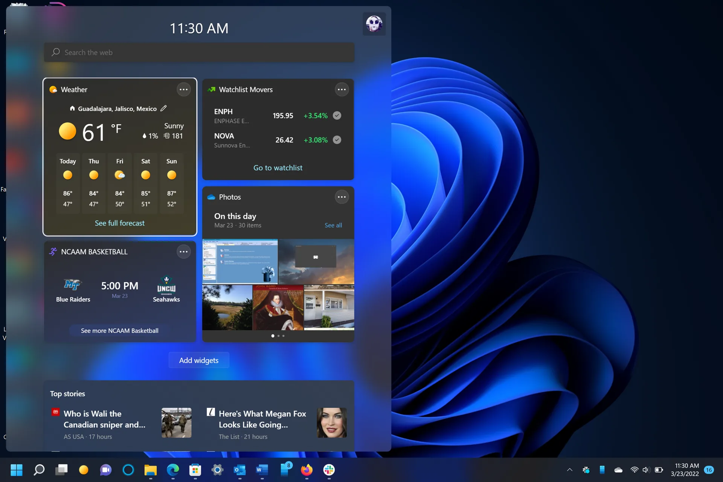Image resolution: width=723 pixels, height=482 pixels.
Task: Click the Add widgets button
Action: tap(199, 360)
